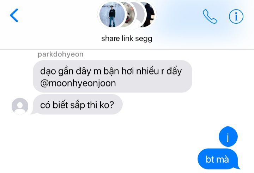Image resolution: width=254 pixels, height=173 pixels.
Task: Select the blue 'j' message bubble
Action: pyautogui.click(x=228, y=137)
